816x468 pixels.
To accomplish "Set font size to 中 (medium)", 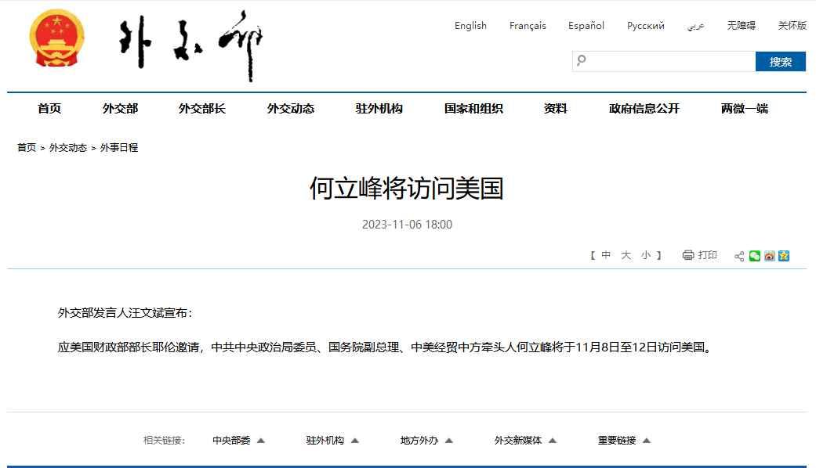I will point(606,255).
